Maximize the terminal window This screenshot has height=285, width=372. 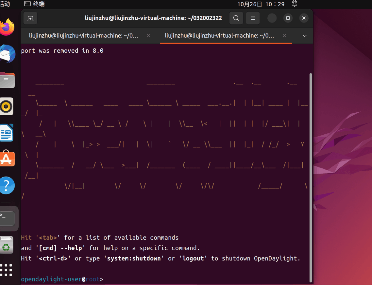click(288, 18)
